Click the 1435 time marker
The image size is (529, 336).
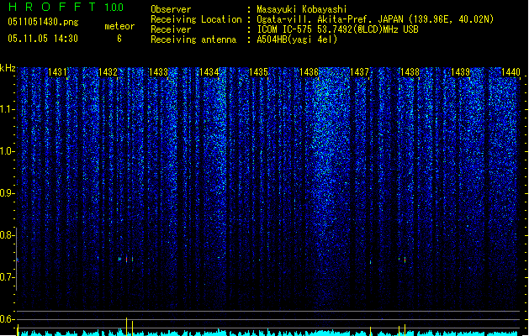[258, 72]
